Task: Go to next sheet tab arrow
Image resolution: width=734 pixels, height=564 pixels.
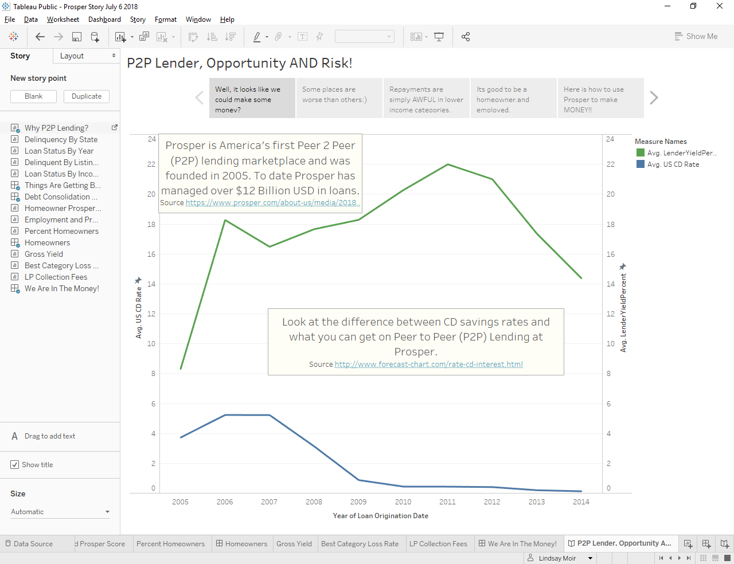Action: click(x=680, y=558)
